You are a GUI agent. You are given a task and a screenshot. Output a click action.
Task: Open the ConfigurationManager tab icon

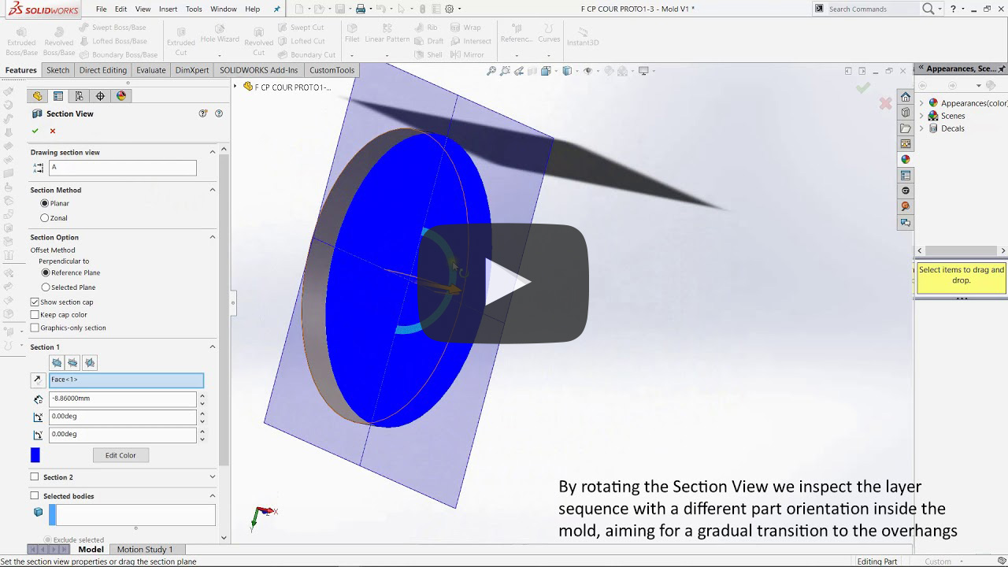(79, 96)
